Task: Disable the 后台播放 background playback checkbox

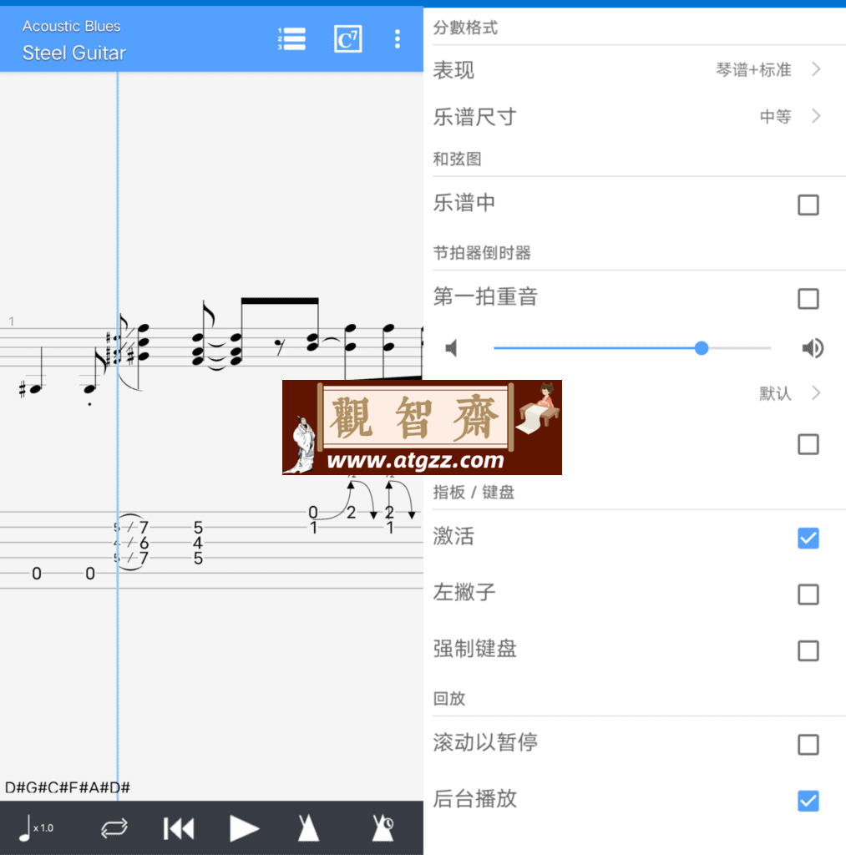Action: point(808,801)
